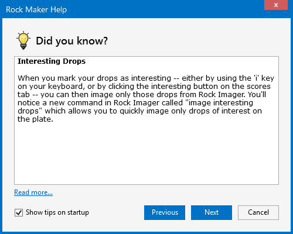The height and width of the screenshot is (234, 293).
Task: Click the Rock Maker Help title bar text
Action: [x=36, y=9]
